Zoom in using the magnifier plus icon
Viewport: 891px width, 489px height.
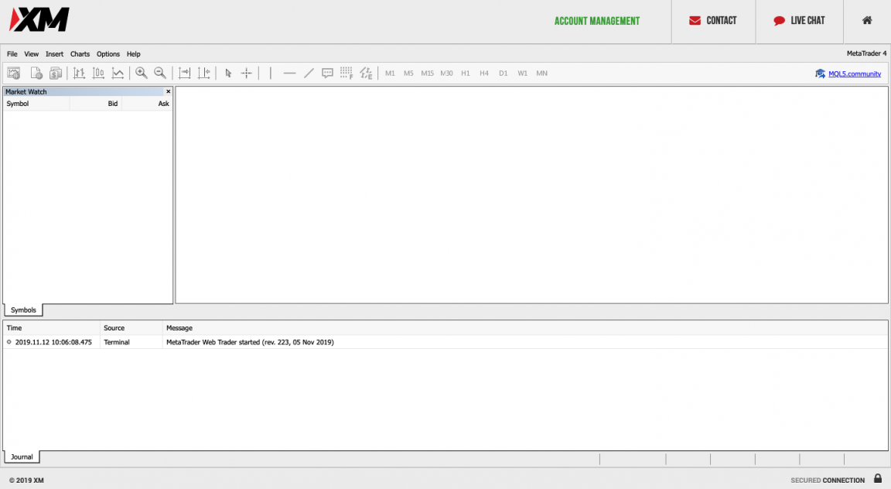[x=142, y=73]
